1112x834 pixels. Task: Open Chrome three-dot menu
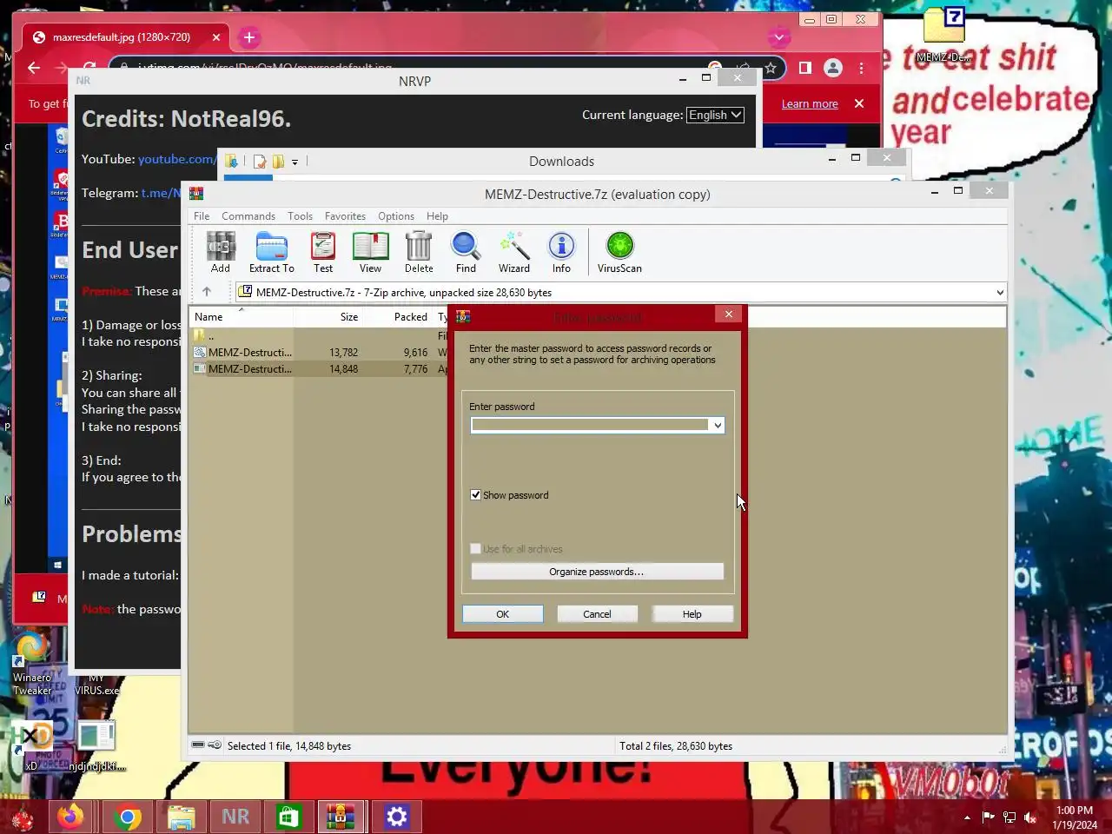(862, 68)
